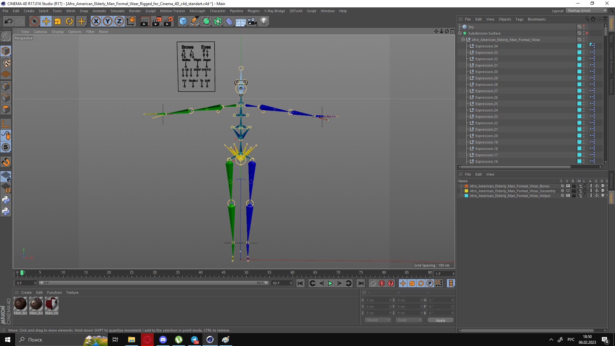Click the yellow Geometry layer color swatch

466,191
